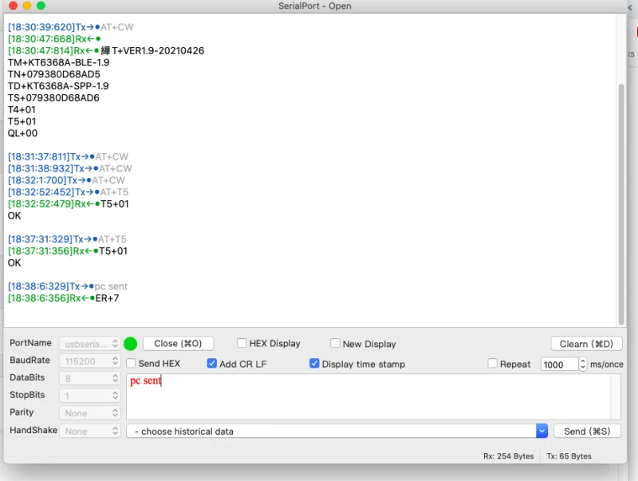Close the serial port connection
638x481 pixels.
pos(178,344)
